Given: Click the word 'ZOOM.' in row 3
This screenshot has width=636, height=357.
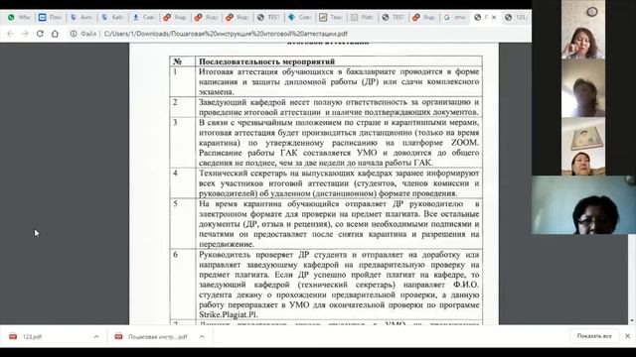Looking at the screenshot, I should (465, 143).
